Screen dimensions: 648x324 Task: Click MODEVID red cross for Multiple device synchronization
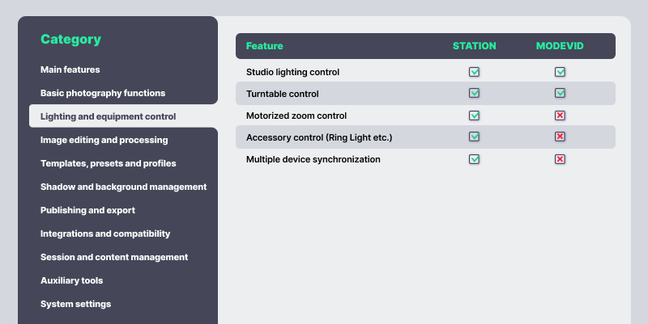coord(560,159)
